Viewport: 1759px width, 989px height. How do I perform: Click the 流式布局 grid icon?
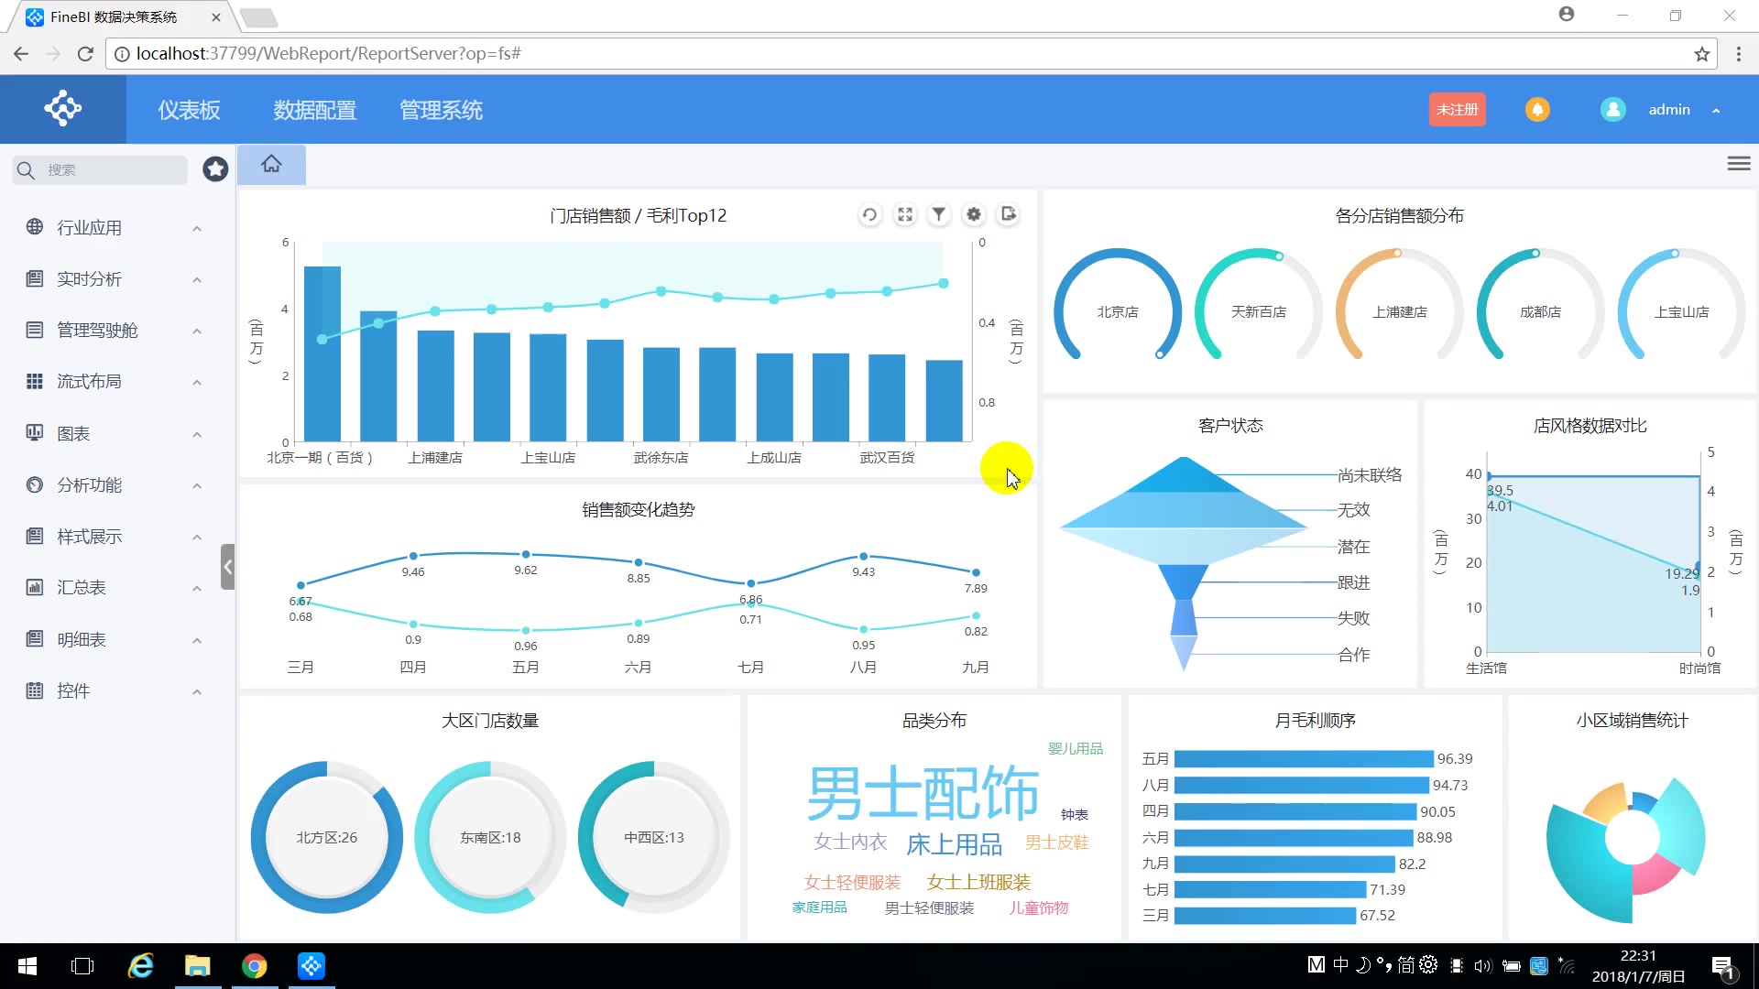coord(35,381)
